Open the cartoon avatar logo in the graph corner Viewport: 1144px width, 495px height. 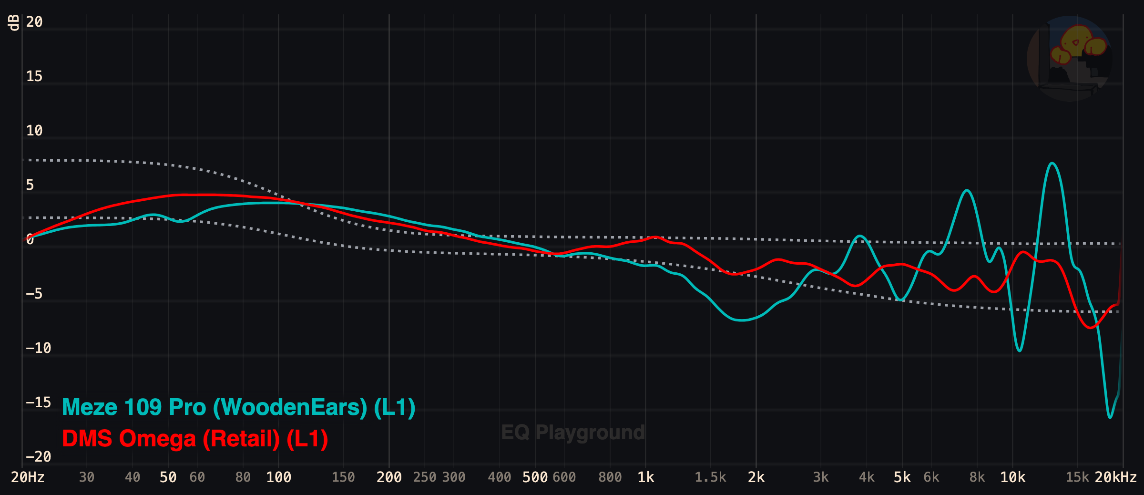pyautogui.click(x=1070, y=59)
